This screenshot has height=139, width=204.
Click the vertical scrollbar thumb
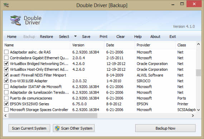click(198, 73)
